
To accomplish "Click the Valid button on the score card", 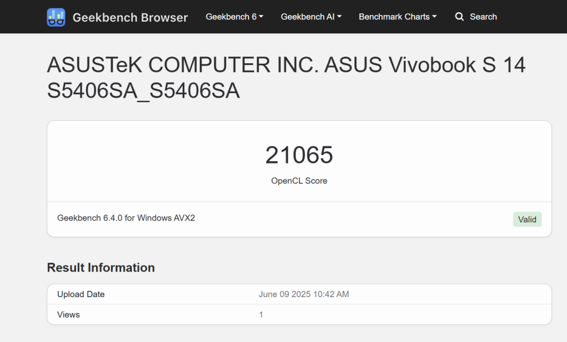I will pos(527,219).
